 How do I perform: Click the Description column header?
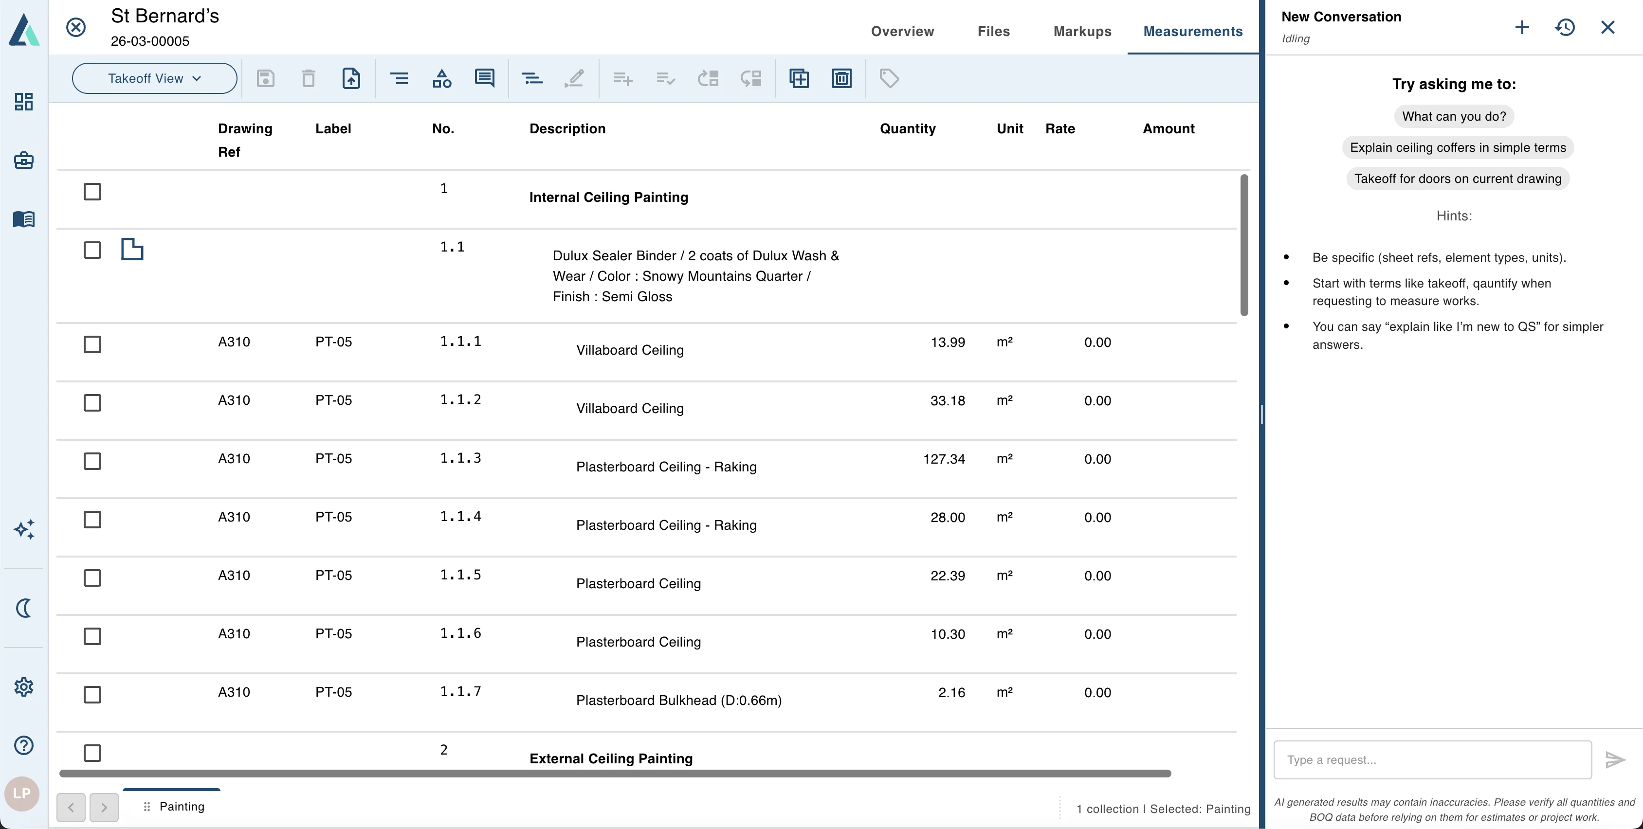(567, 129)
